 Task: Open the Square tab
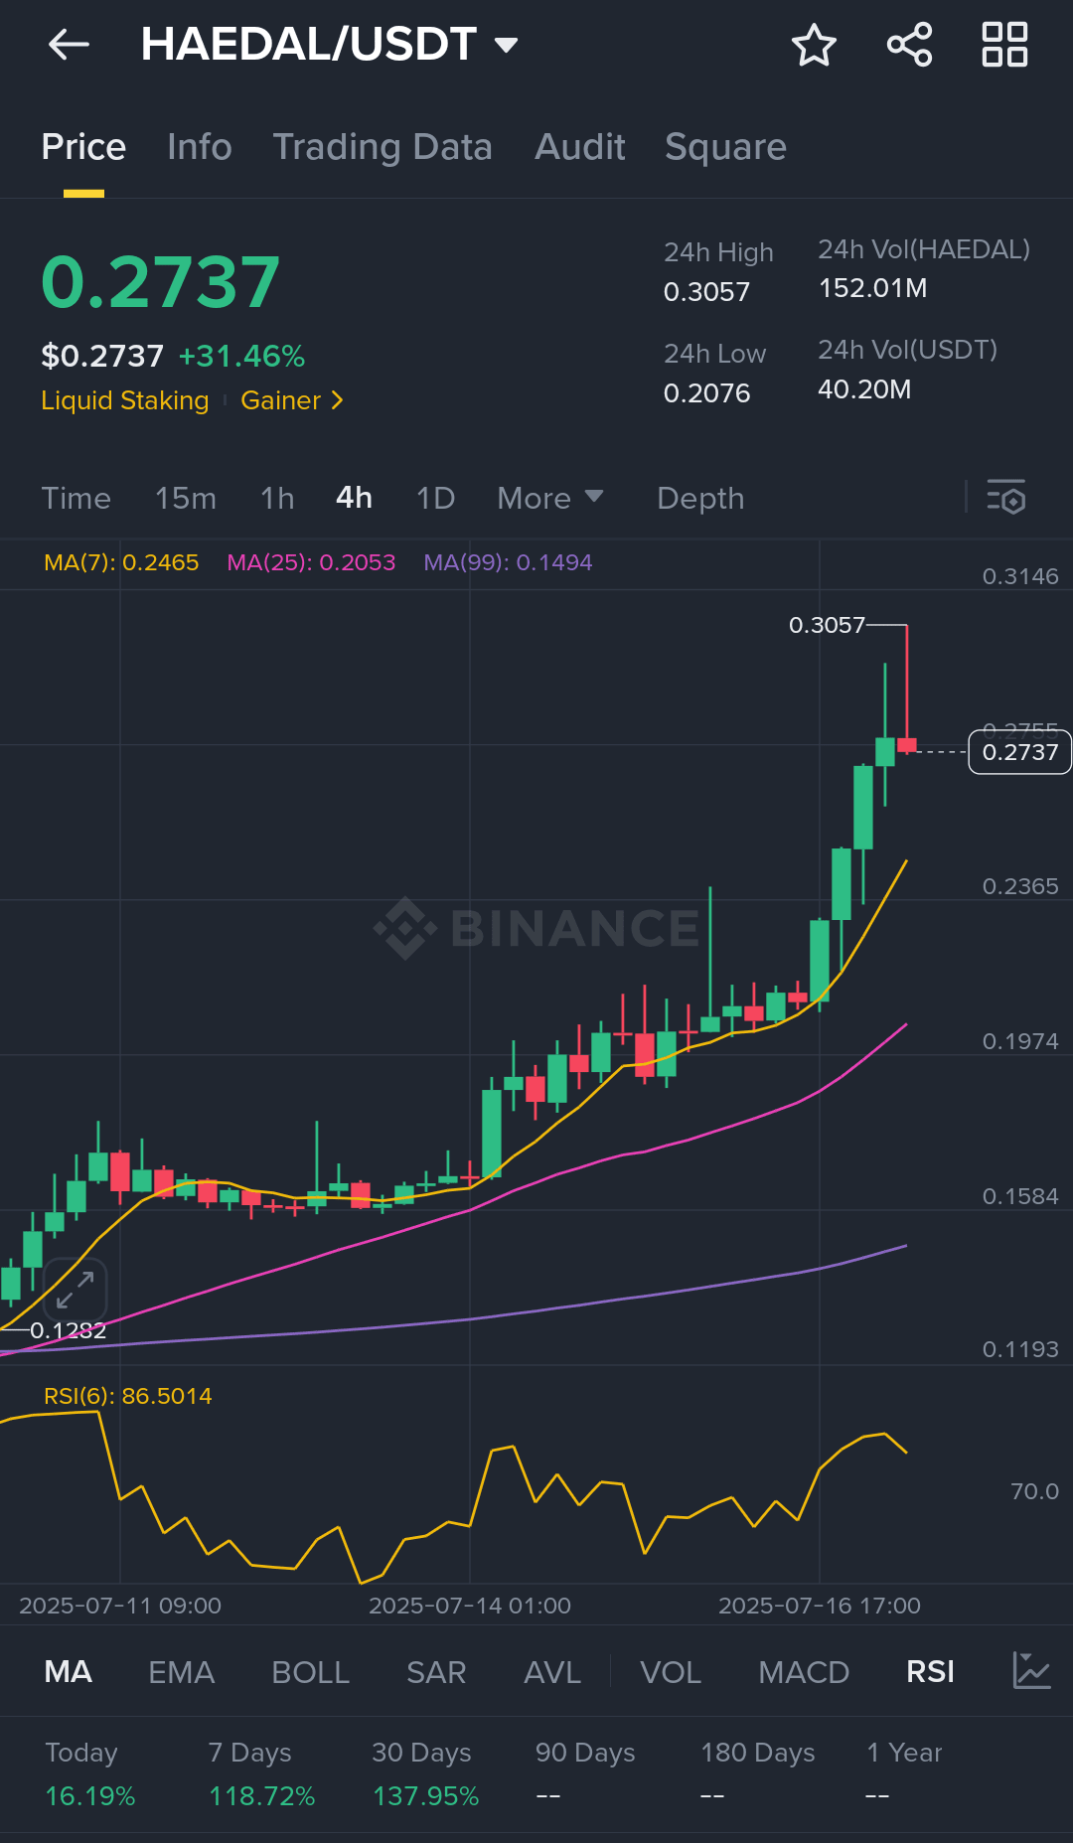(725, 147)
